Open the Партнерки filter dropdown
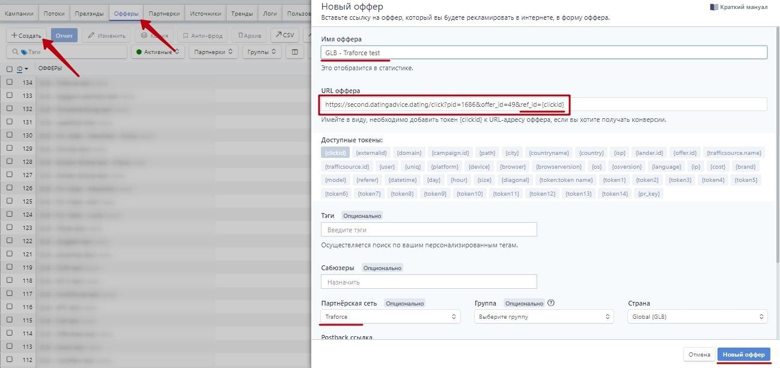This screenshot has height=368, width=780. (x=213, y=52)
